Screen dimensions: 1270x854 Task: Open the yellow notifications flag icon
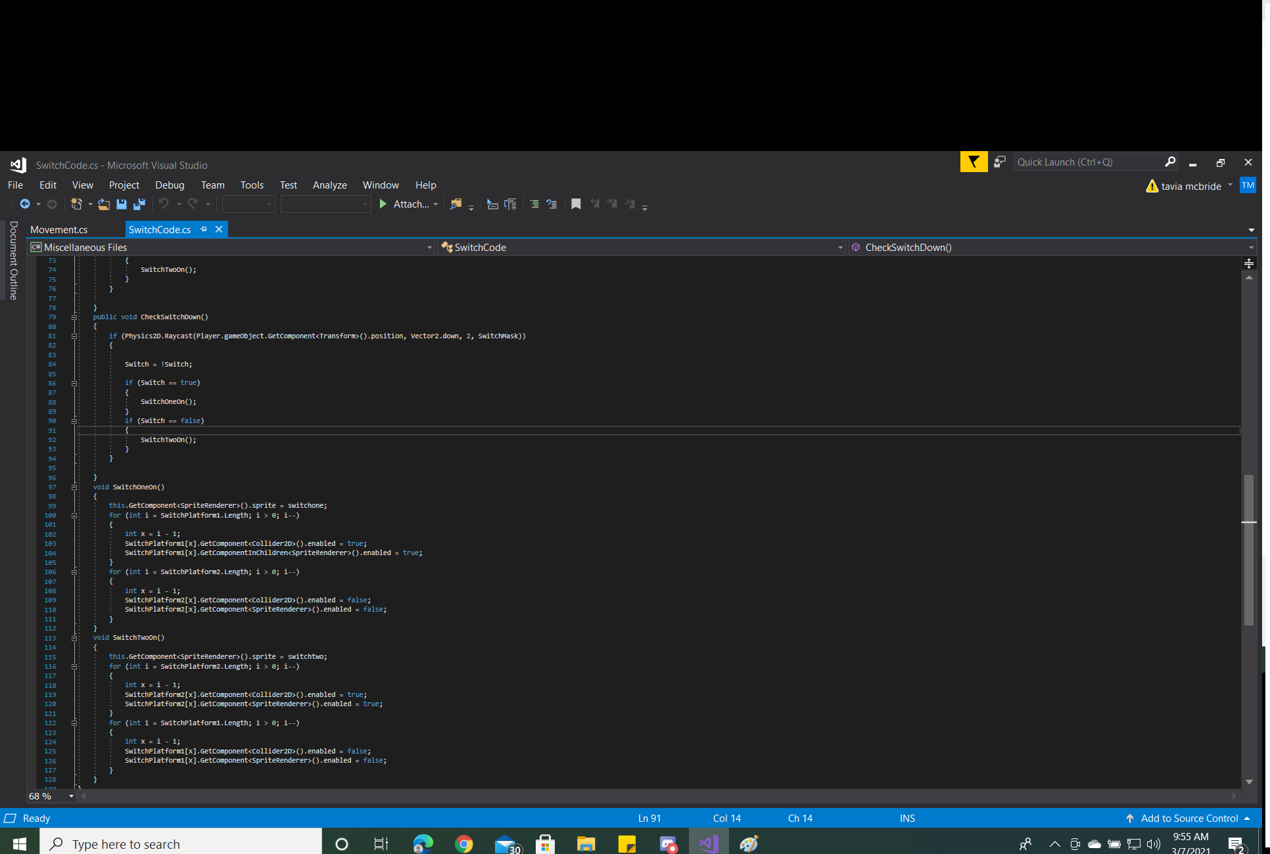click(x=973, y=162)
